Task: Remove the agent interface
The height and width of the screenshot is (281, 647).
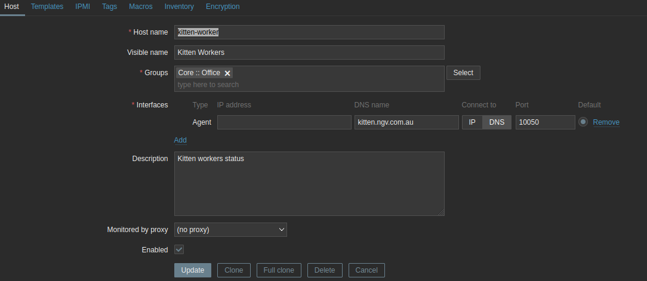Action: pyautogui.click(x=606, y=122)
